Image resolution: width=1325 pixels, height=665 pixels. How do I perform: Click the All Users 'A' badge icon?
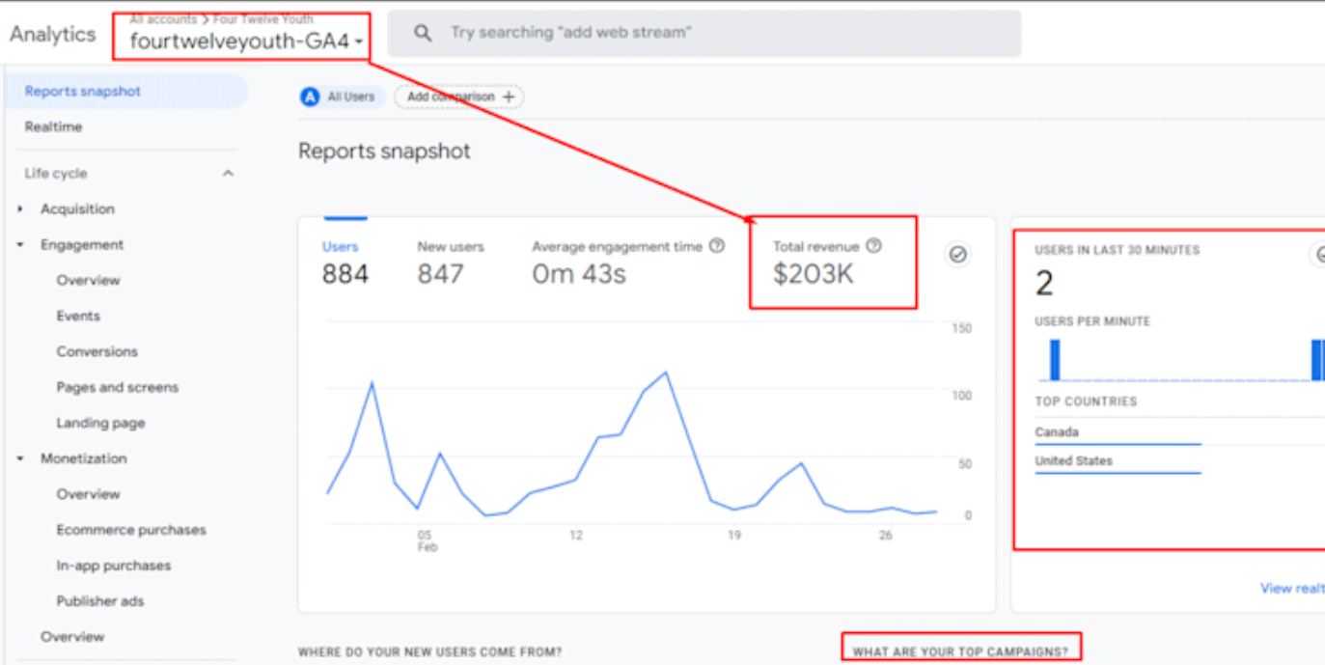click(310, 97)
